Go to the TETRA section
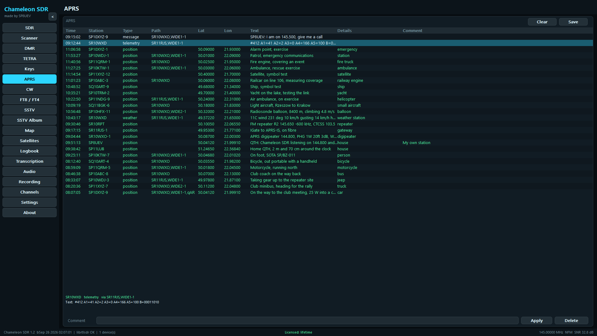This screenshot has width=597, height=336. tap(30, 58)
